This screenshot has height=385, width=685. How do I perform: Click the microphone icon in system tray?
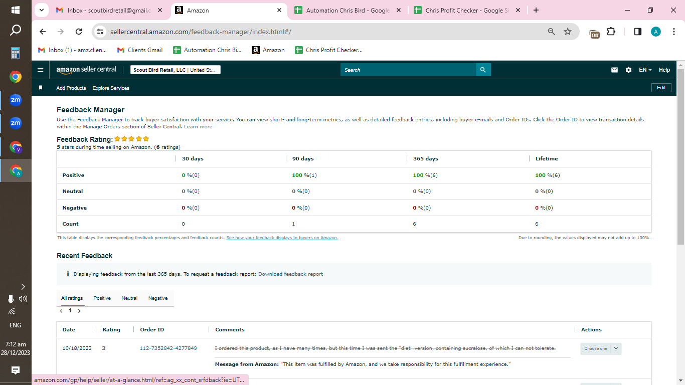[x=11, y=299]
